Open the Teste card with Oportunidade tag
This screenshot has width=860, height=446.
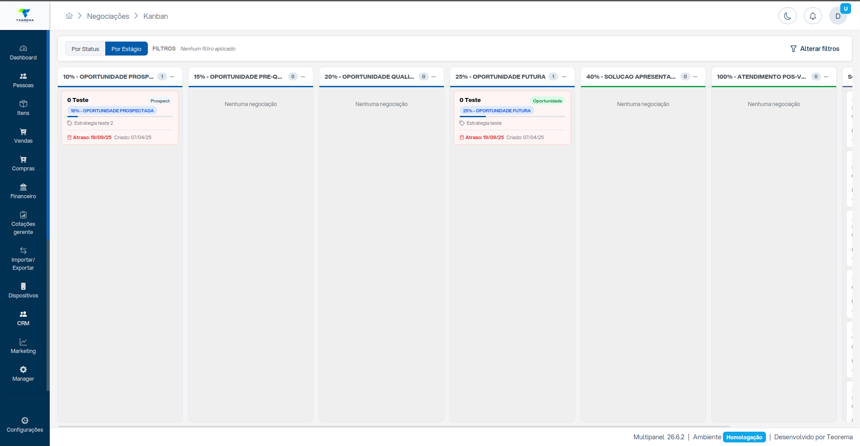pos(512,118)
